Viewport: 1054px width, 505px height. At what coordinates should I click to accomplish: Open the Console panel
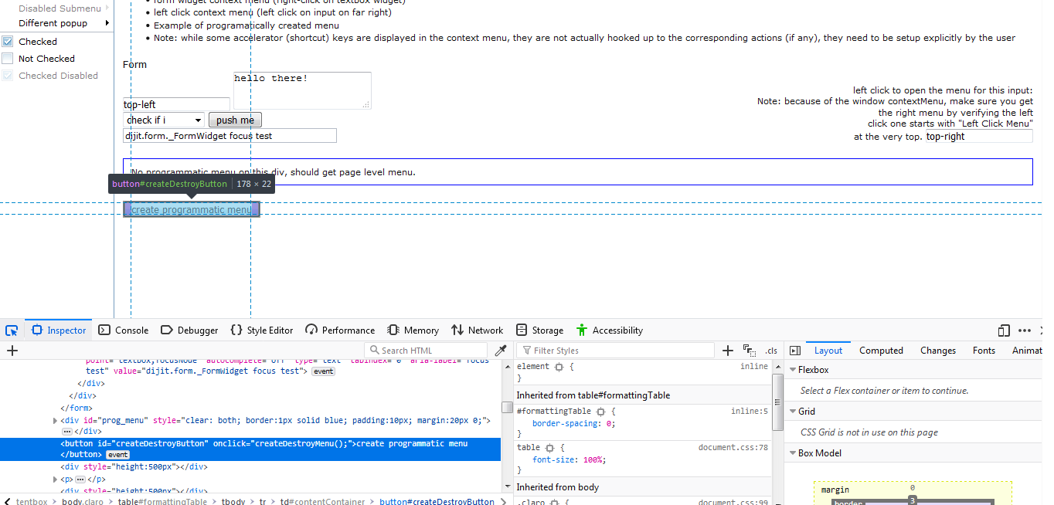click(x=123, y=330)
